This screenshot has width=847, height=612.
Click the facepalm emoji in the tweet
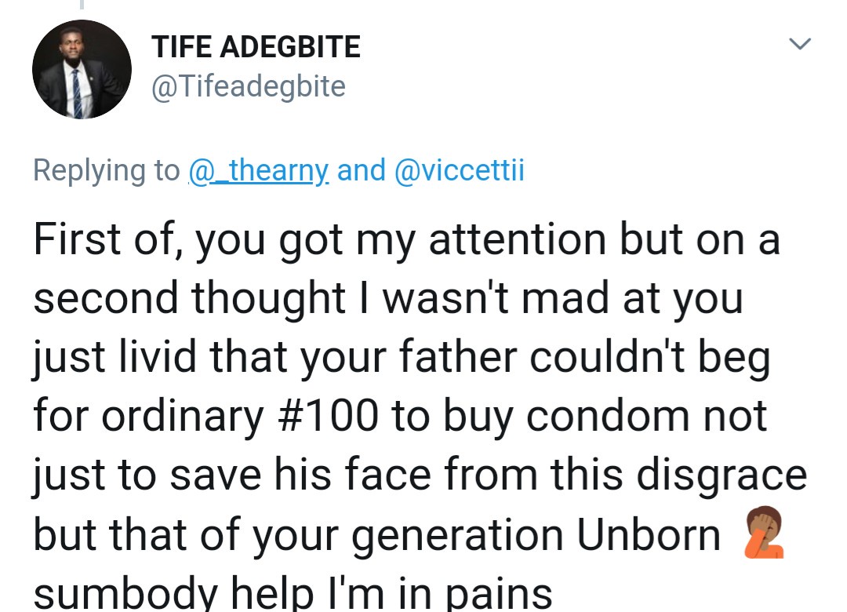[763, 534]
